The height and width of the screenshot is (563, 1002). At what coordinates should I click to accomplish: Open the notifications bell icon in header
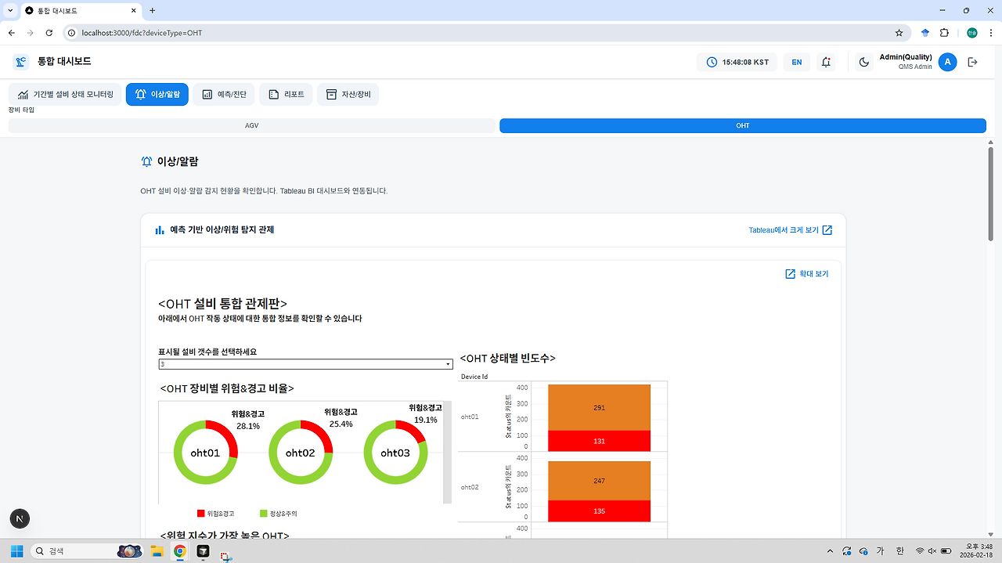(x=825, y=62)
